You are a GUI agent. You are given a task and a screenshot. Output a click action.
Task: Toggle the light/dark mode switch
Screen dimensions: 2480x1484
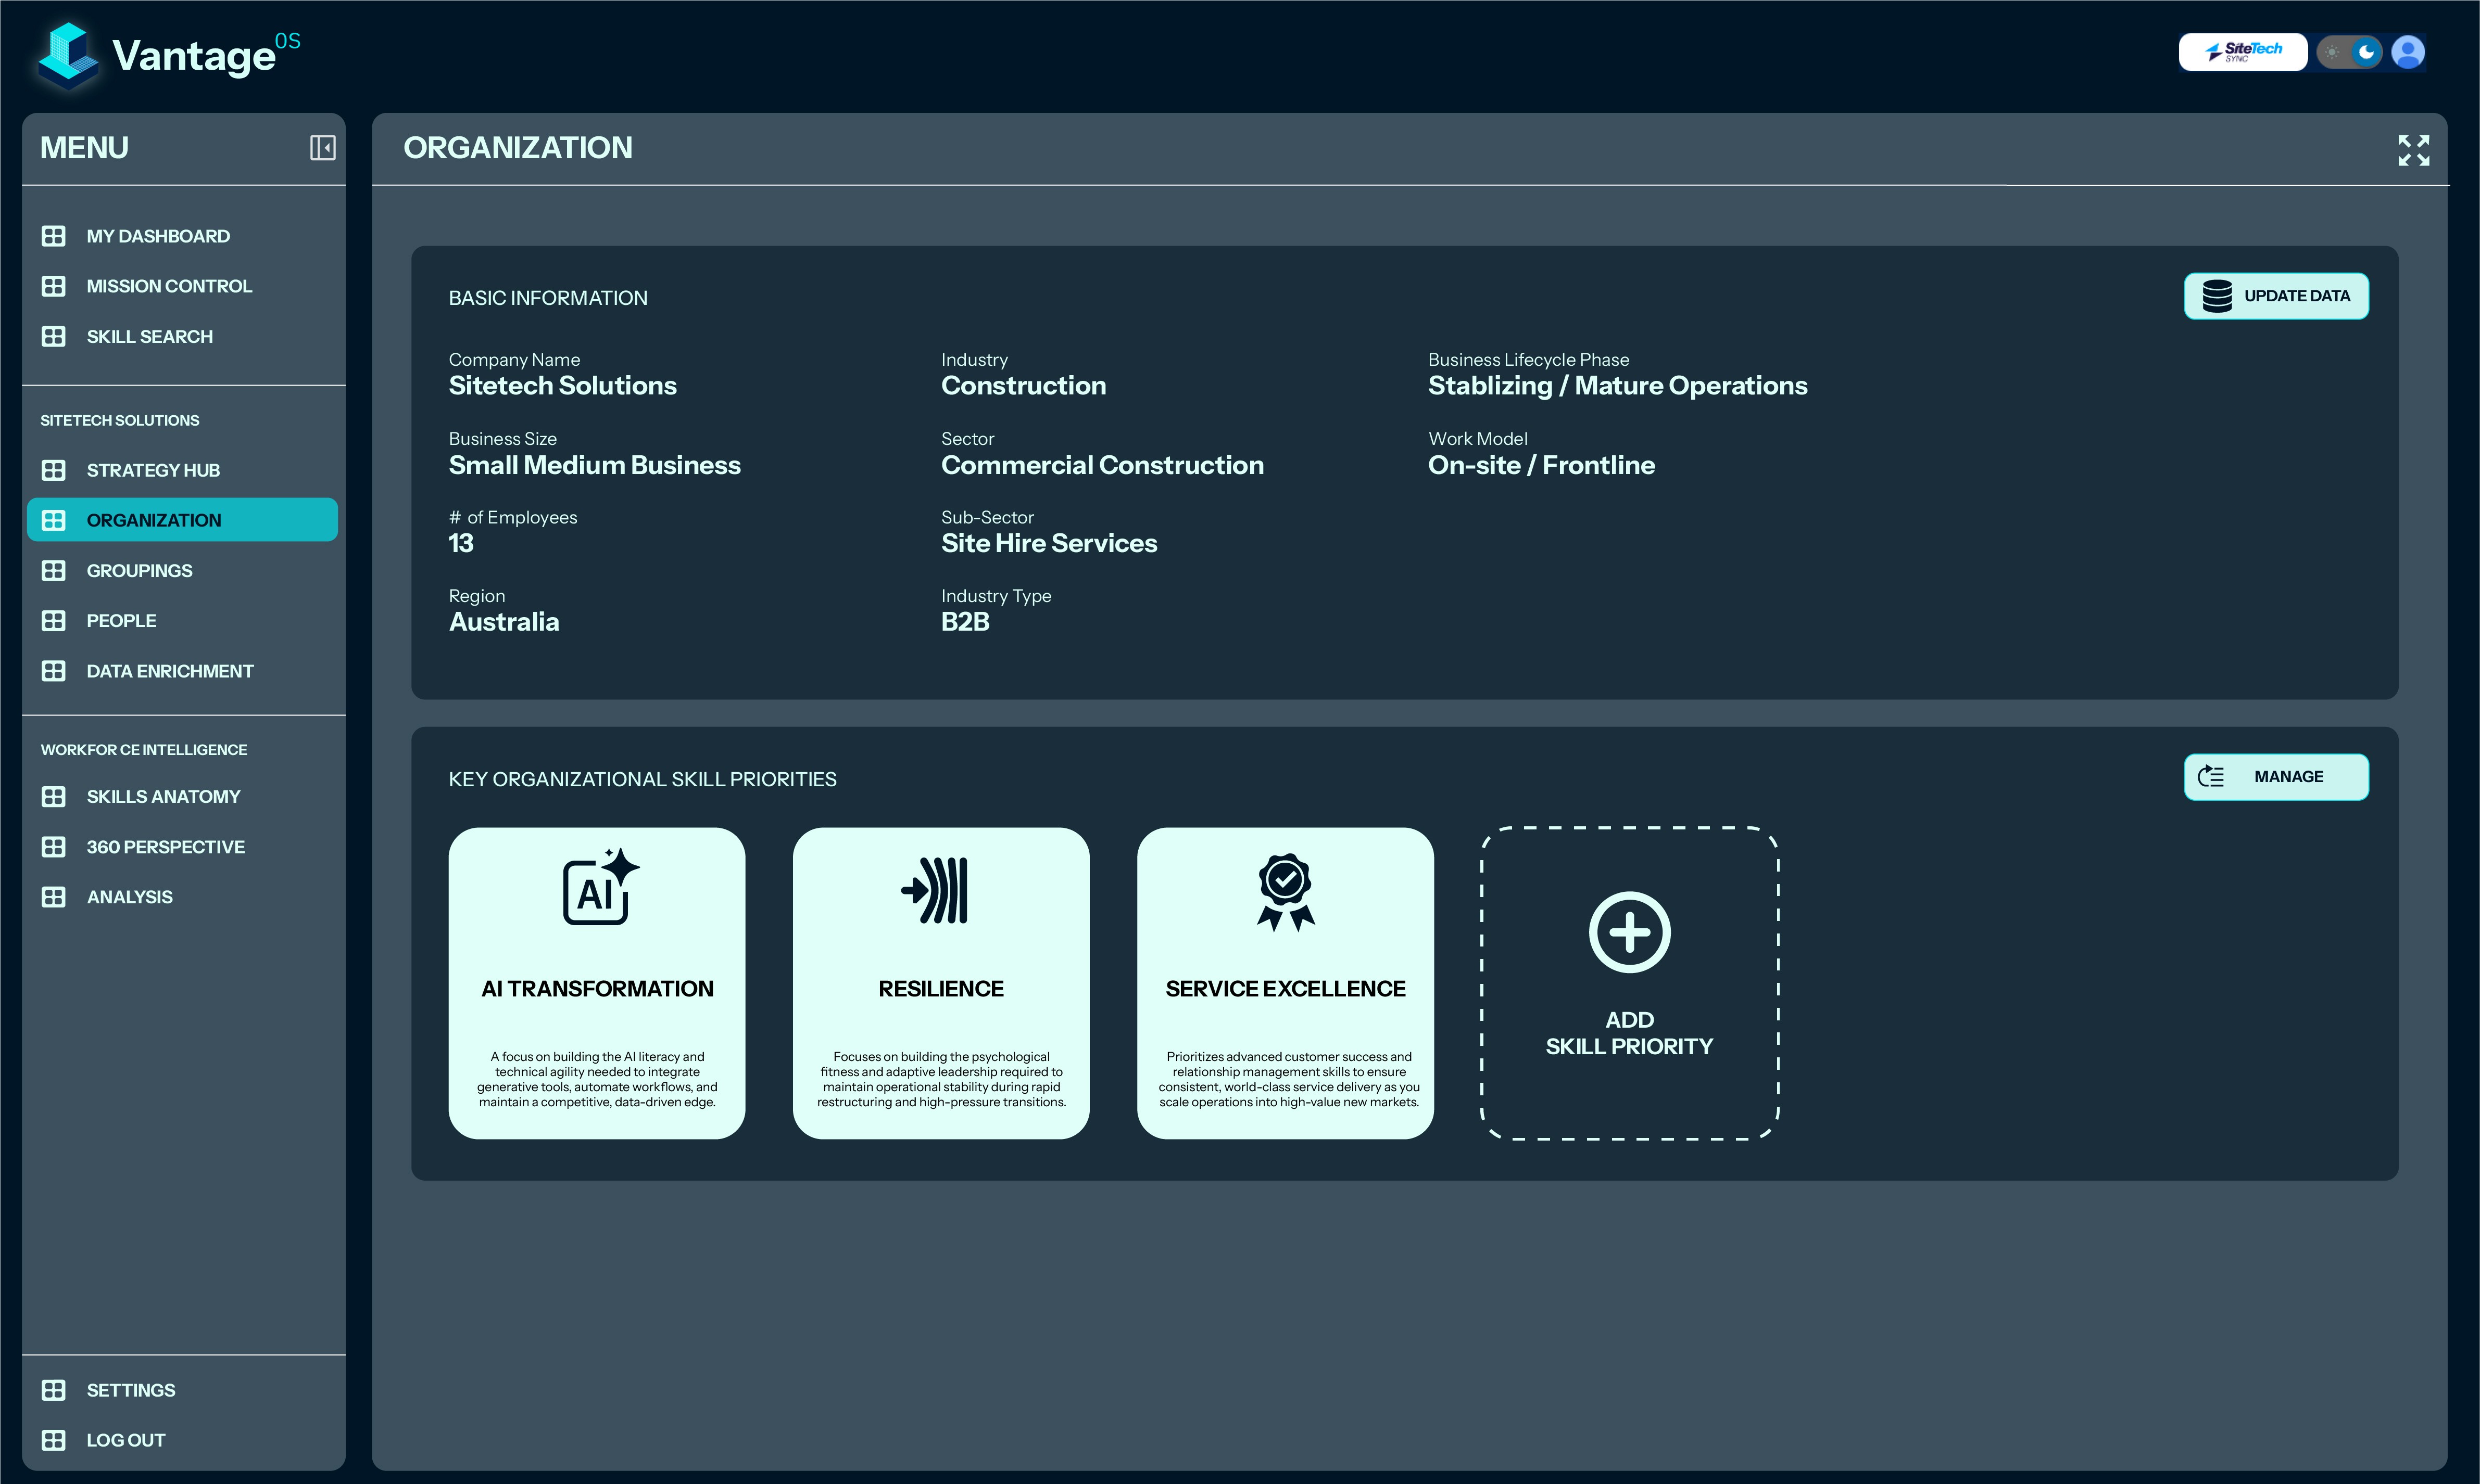2349,52
